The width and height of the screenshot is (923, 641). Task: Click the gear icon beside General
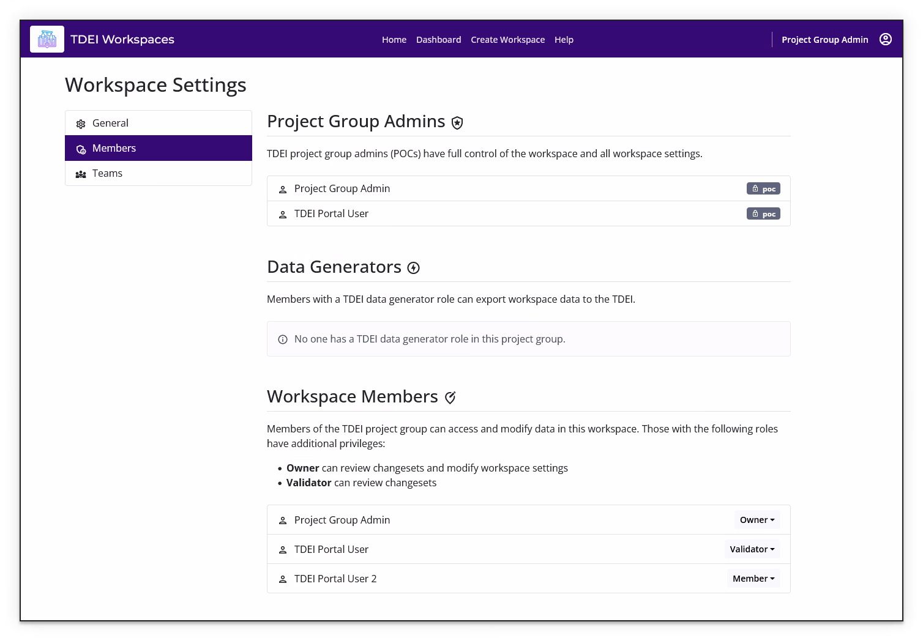81,124
